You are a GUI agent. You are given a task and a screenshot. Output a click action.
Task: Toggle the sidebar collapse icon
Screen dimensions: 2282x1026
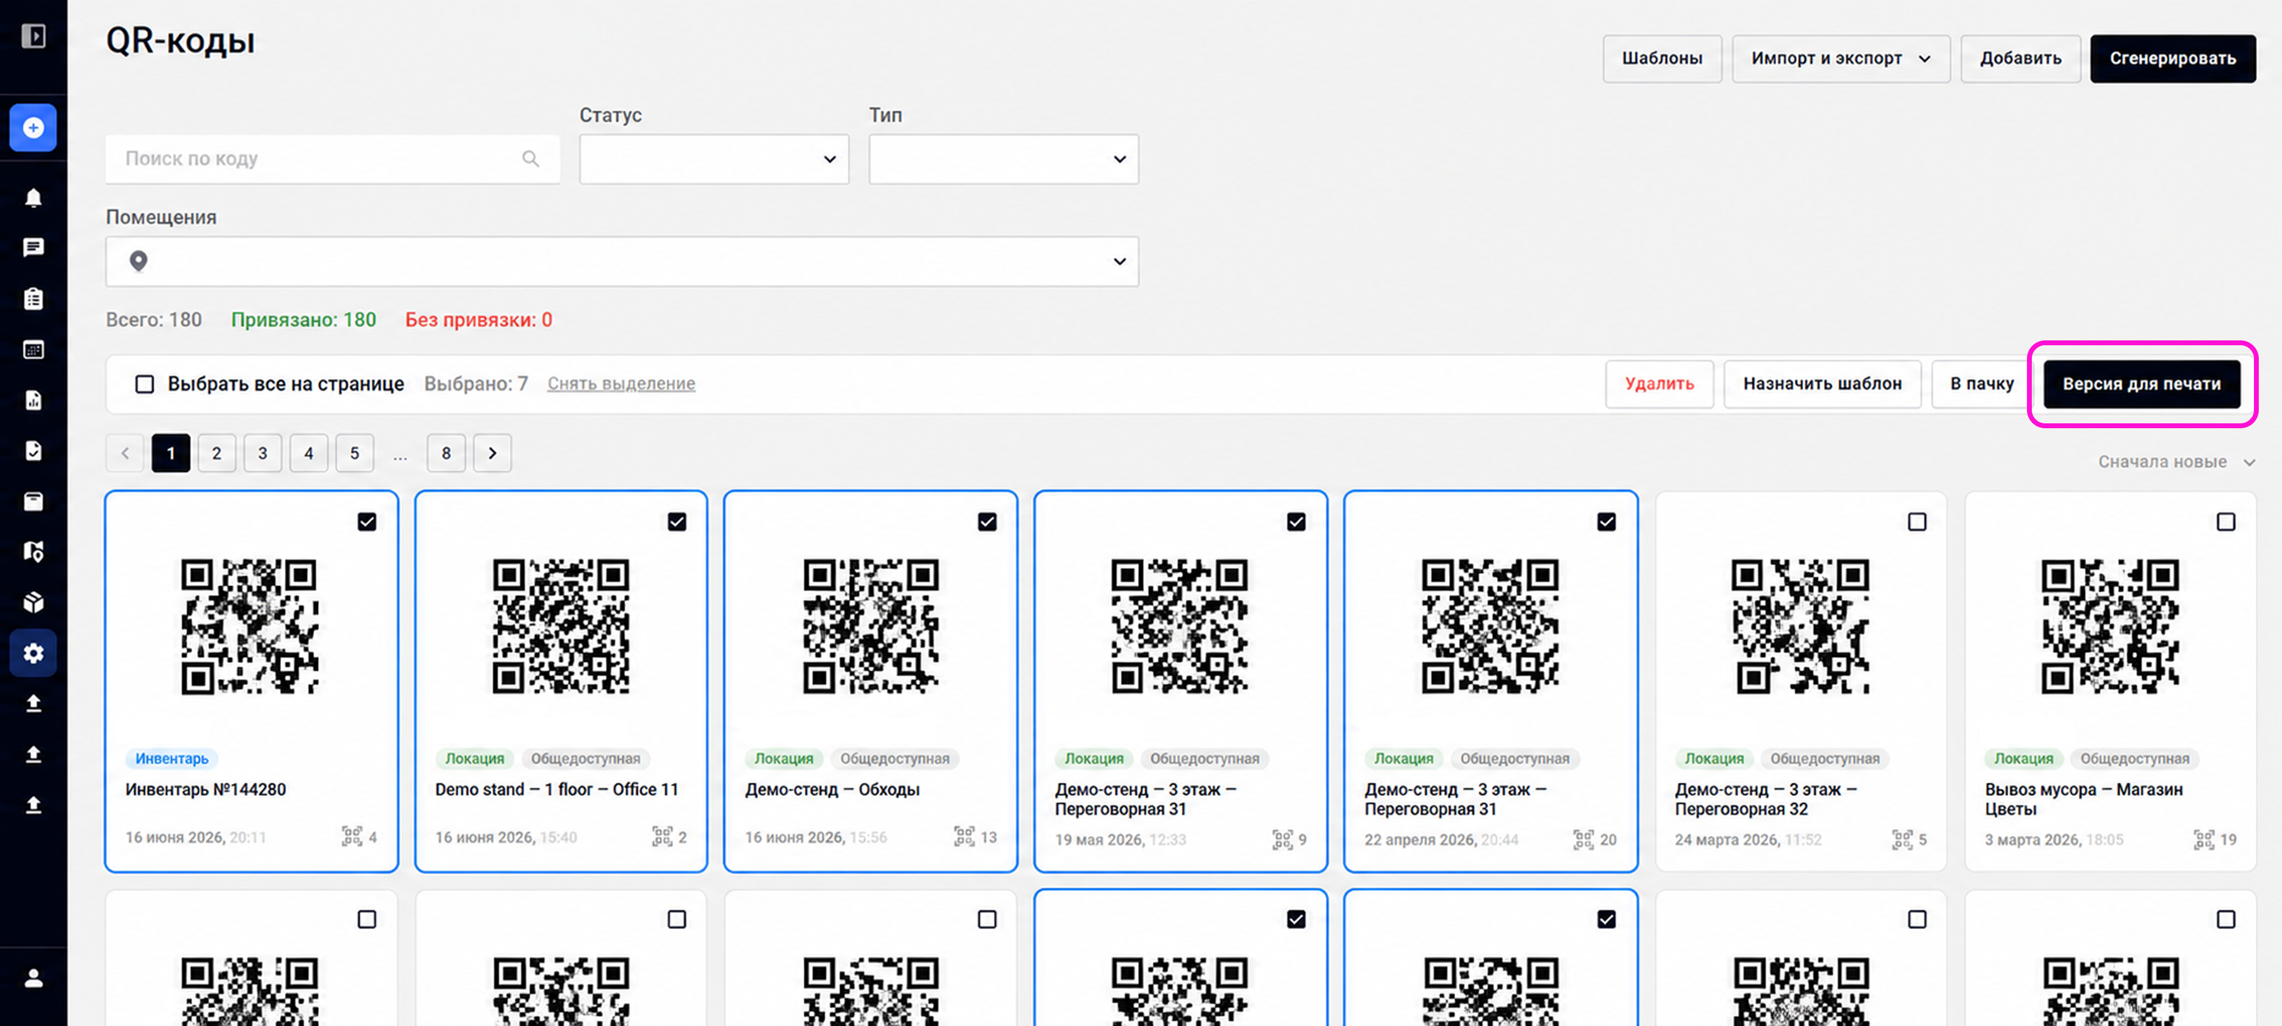point(34,37)
